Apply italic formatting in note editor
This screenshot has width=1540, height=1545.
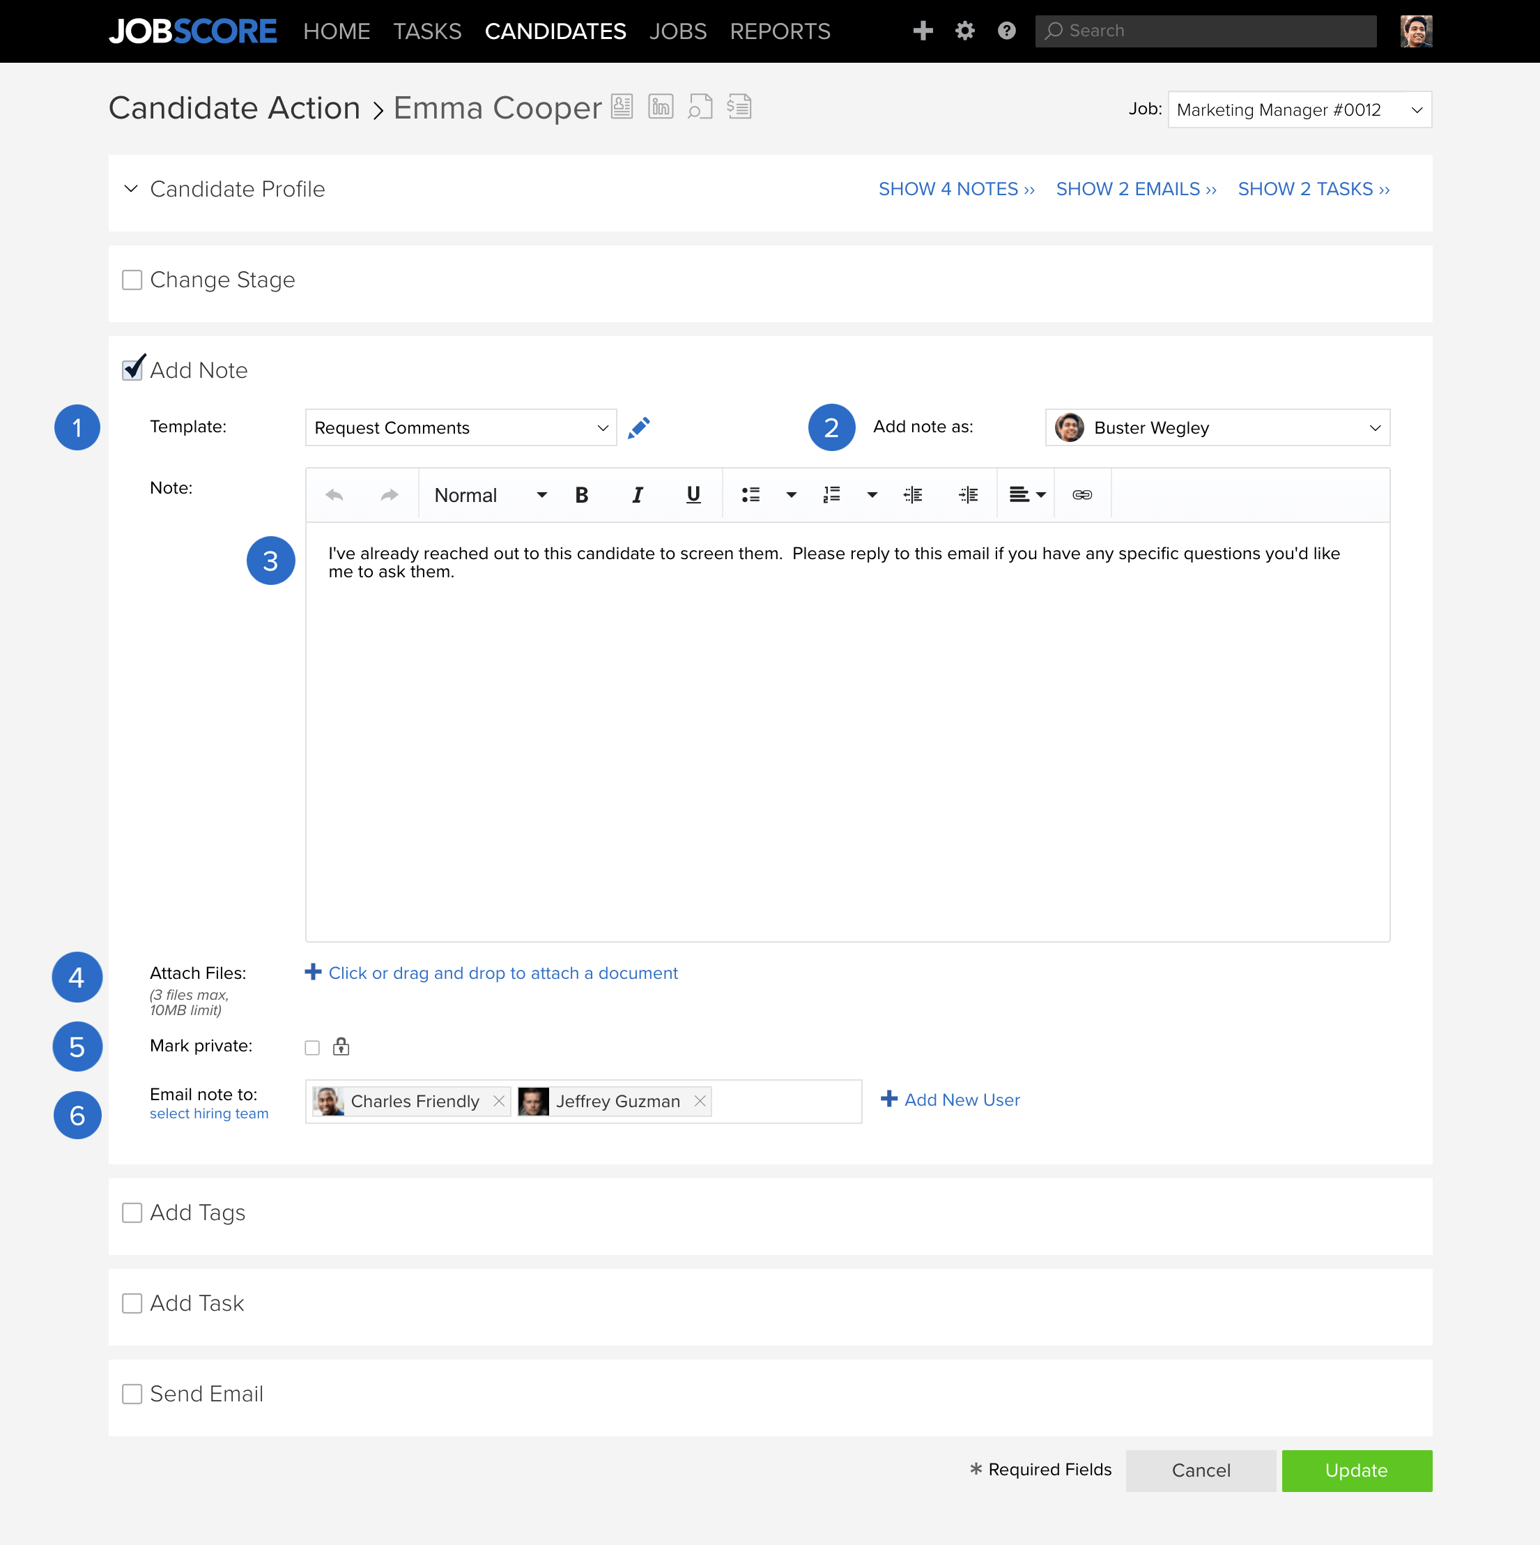point(637,495)
